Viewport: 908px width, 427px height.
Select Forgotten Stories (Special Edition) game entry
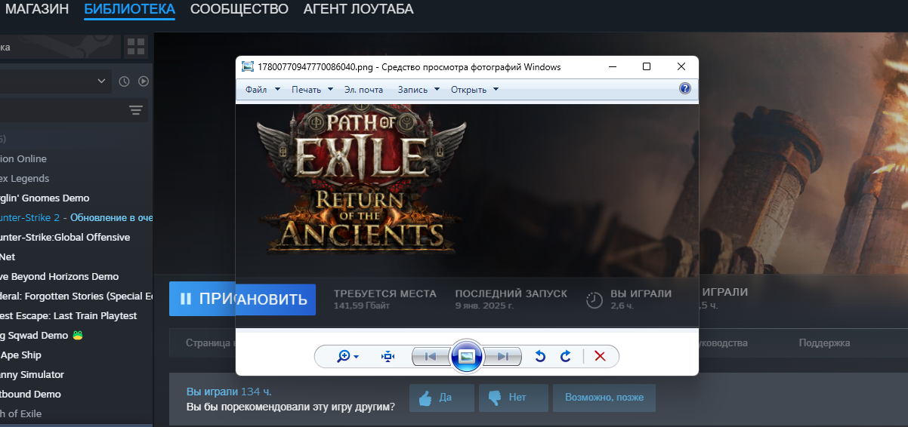(76, 296)
